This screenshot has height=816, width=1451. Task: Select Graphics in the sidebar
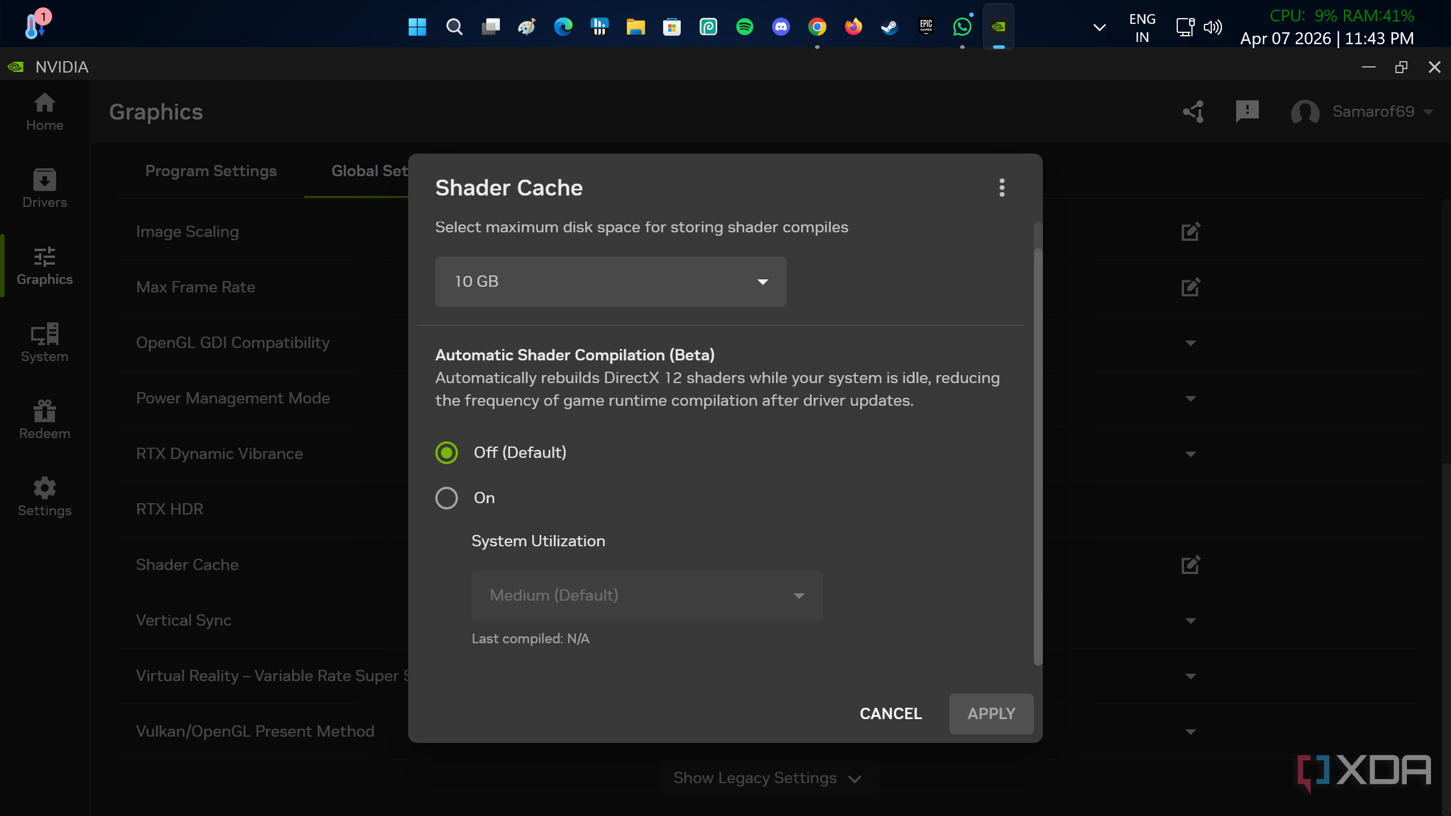point(44,266)
